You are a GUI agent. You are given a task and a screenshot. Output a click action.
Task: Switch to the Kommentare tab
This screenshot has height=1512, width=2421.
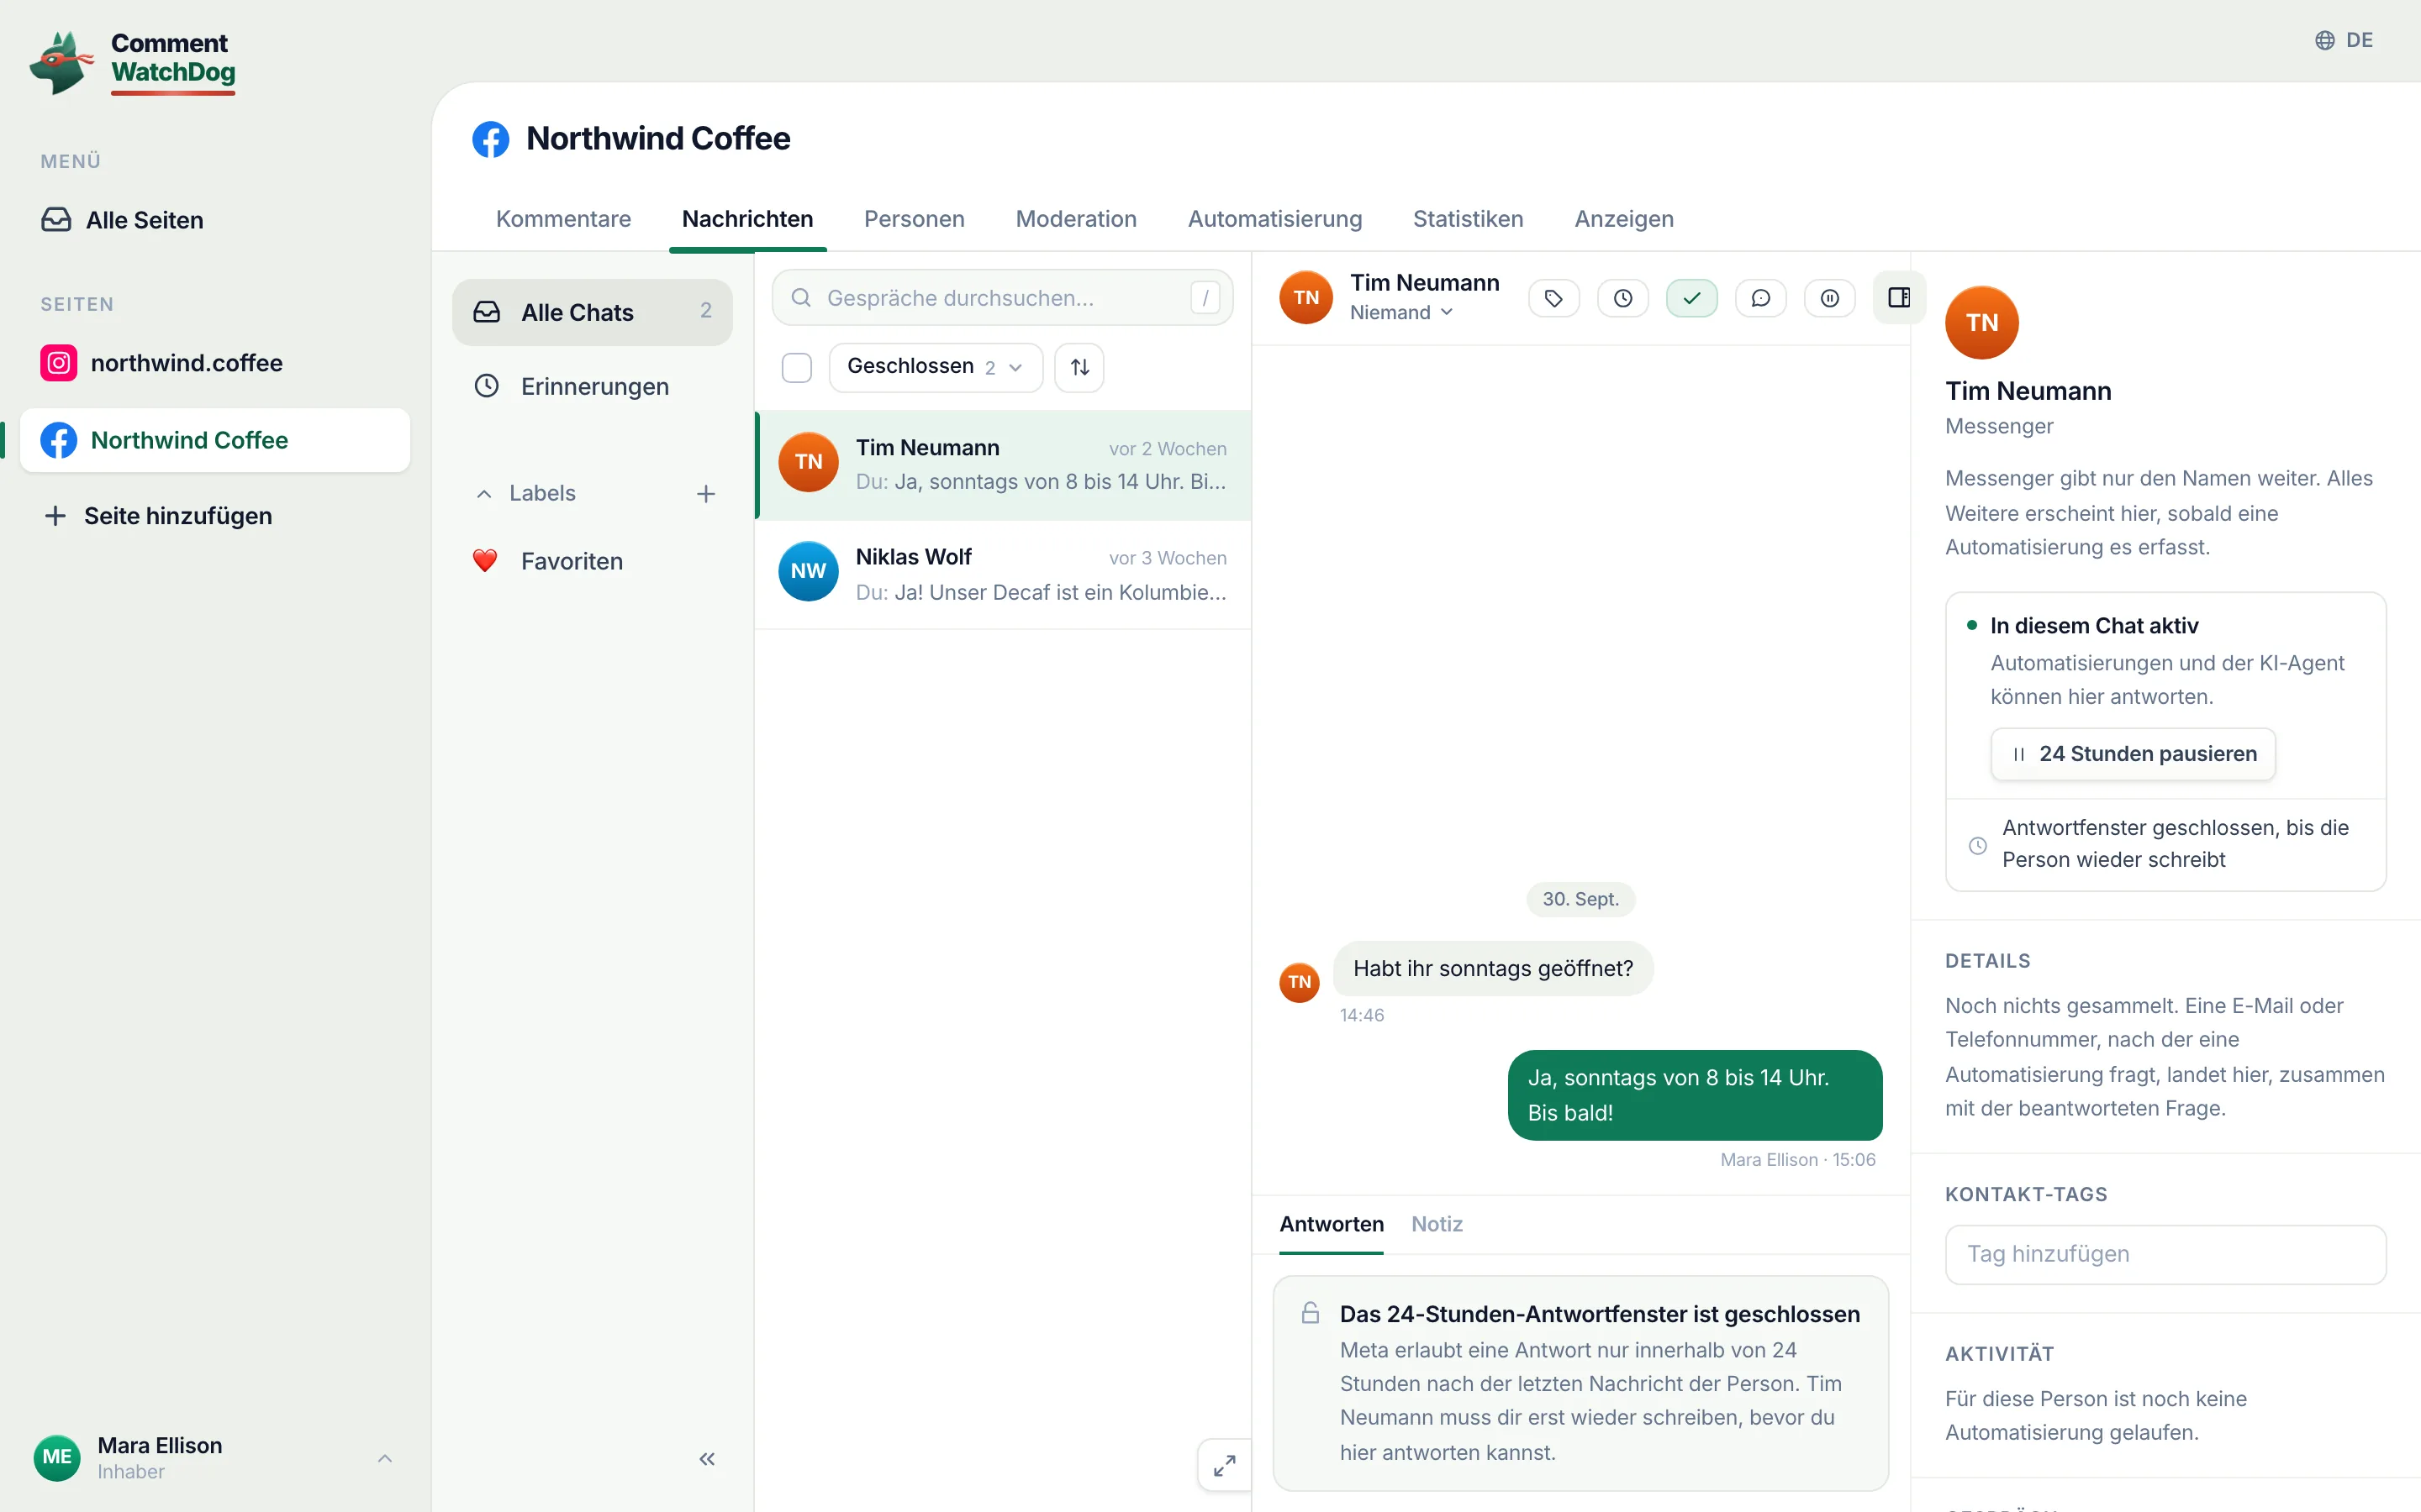pyautogui.click(x=563, y=219)
